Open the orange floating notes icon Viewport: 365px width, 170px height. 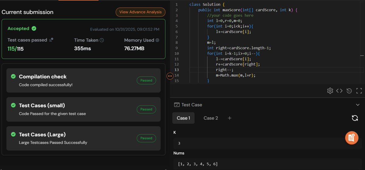(352, 138)
